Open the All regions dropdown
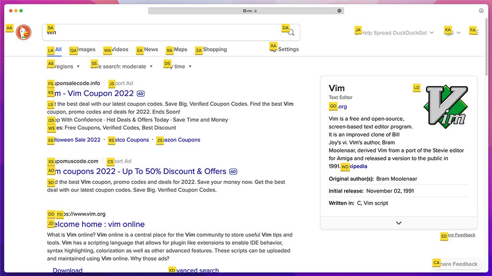 [x=62, y=67]
